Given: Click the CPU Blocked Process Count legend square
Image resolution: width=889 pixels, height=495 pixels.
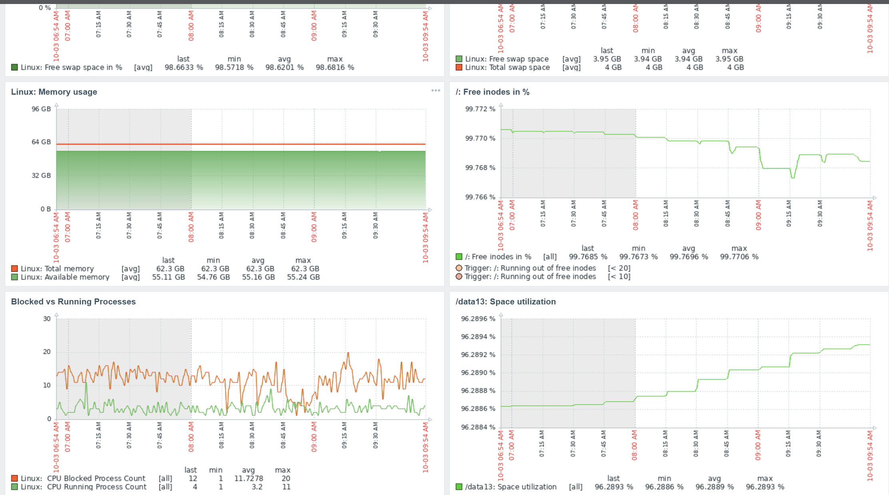Looking at the screenshot, I should (14, 478).
